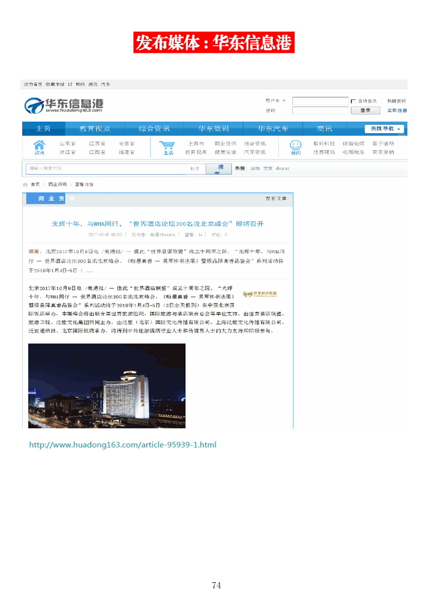428x606 pixels.
Task: Click 商业资讯 in the breadcrumb
Action: tap(57, 185)
